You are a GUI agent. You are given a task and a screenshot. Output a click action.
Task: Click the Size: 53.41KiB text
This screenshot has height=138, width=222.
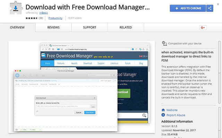[x=170, y=134]
